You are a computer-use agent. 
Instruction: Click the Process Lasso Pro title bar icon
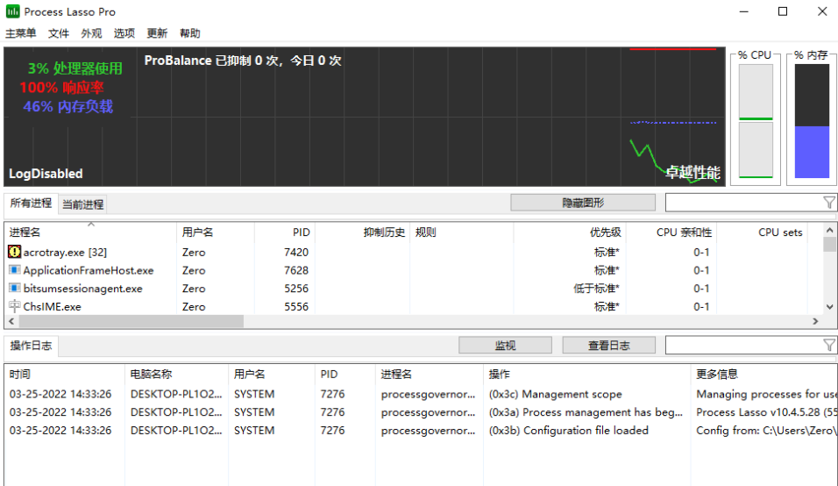(13, 11)
